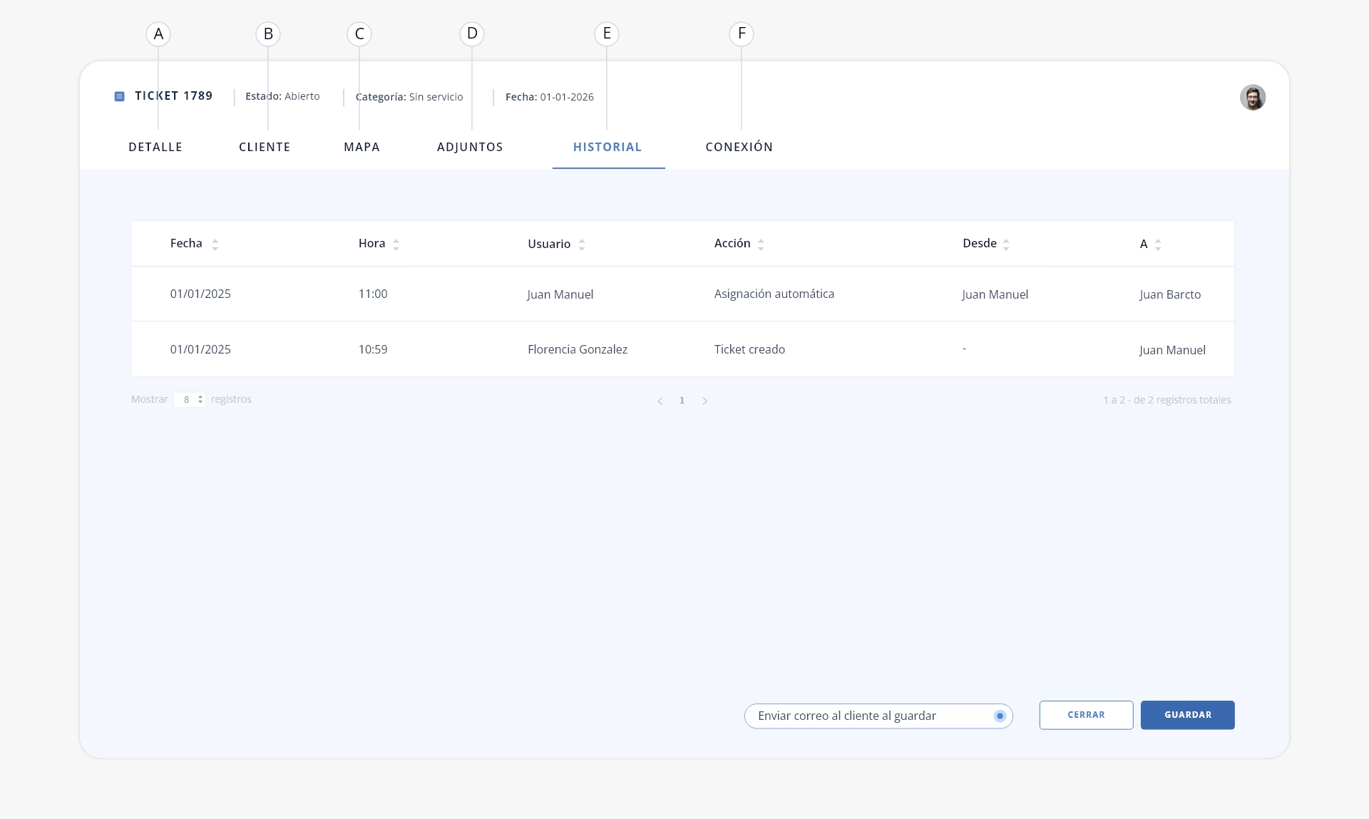Sort table by the A column arrows
Image resolution: width=1369 pixels, height=819 pixels.
tap(1158, 244)
